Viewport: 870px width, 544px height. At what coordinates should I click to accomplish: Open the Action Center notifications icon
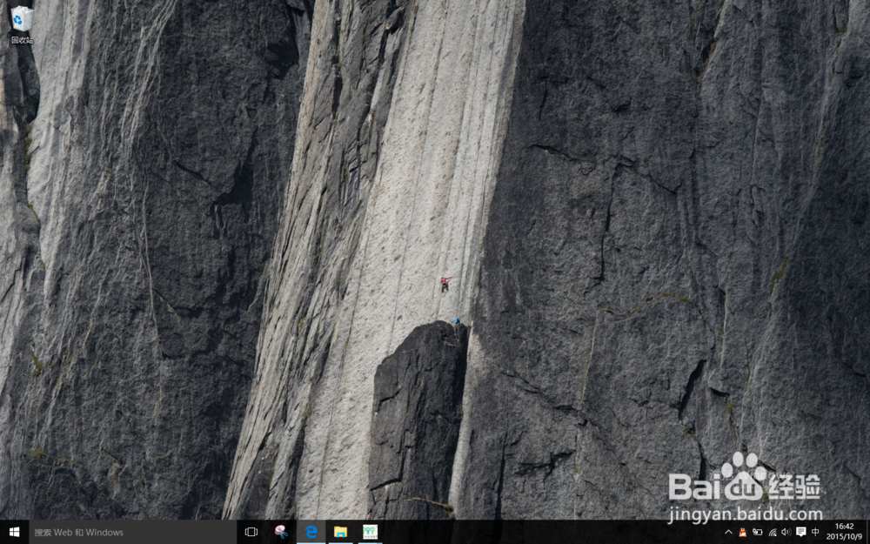(800, 533)
